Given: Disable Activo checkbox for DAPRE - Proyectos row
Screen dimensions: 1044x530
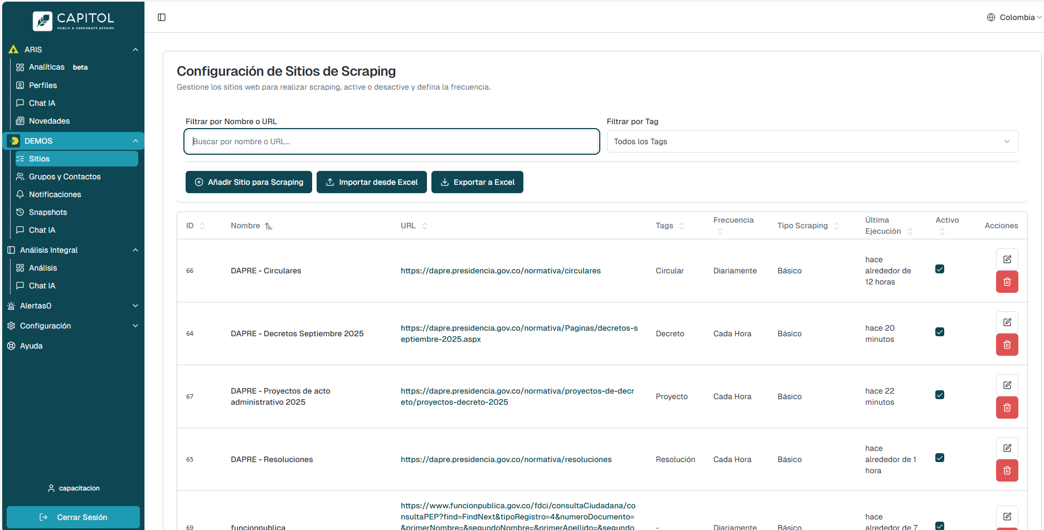Looking at the screenshot, I should [x=940, y=395].
